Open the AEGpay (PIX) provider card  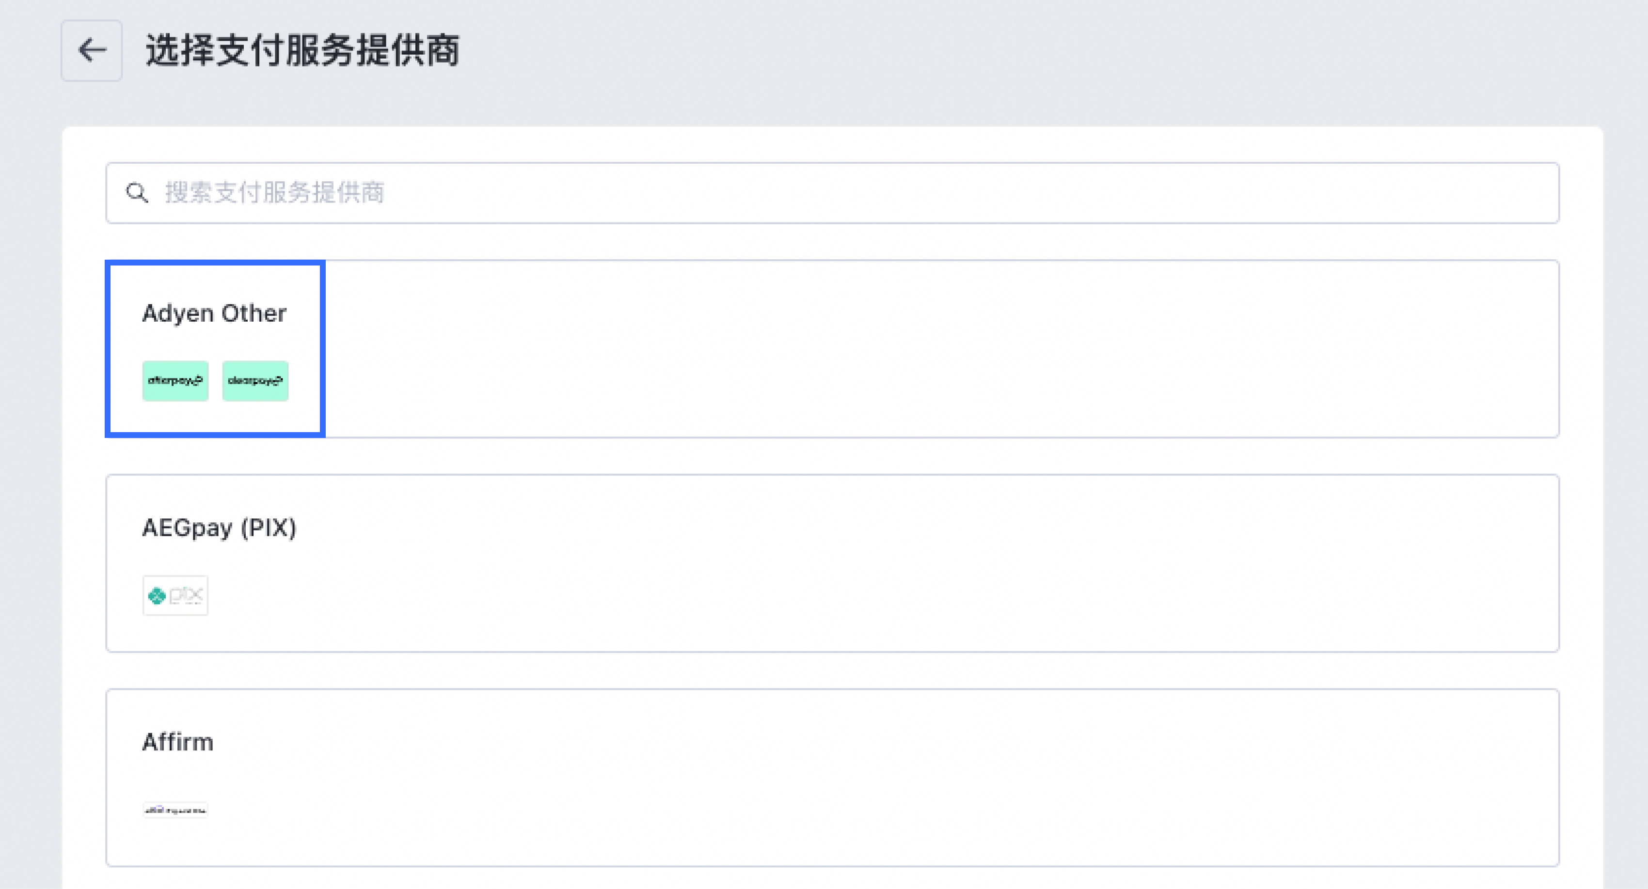pos(832,563)
